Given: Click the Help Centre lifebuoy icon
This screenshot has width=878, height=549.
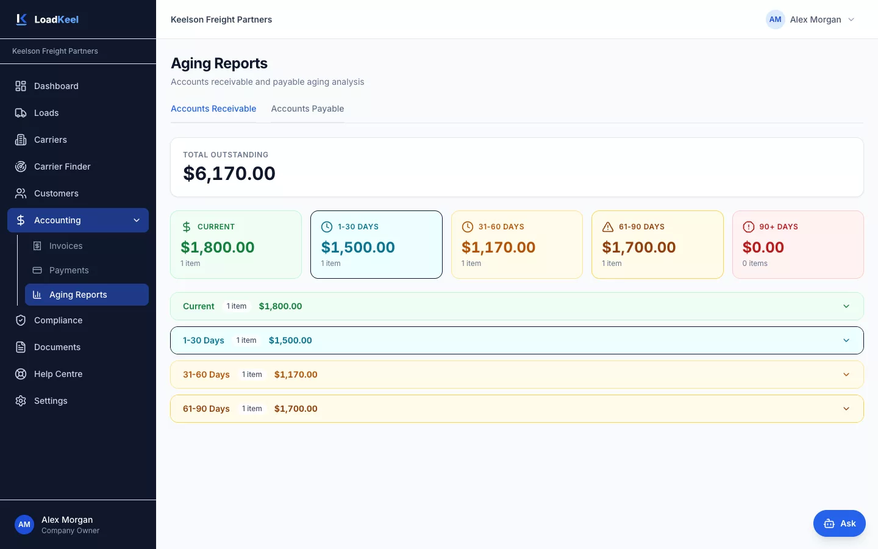Looking at the screenshot, I should [21, 374].
